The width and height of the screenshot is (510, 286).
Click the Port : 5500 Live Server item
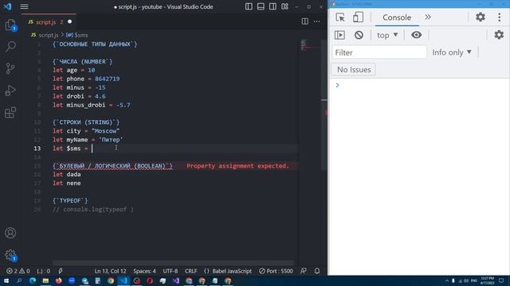276,271
